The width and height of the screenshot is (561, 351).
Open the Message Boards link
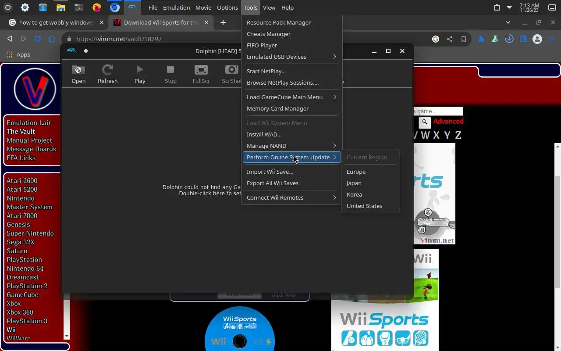[32, 149]
